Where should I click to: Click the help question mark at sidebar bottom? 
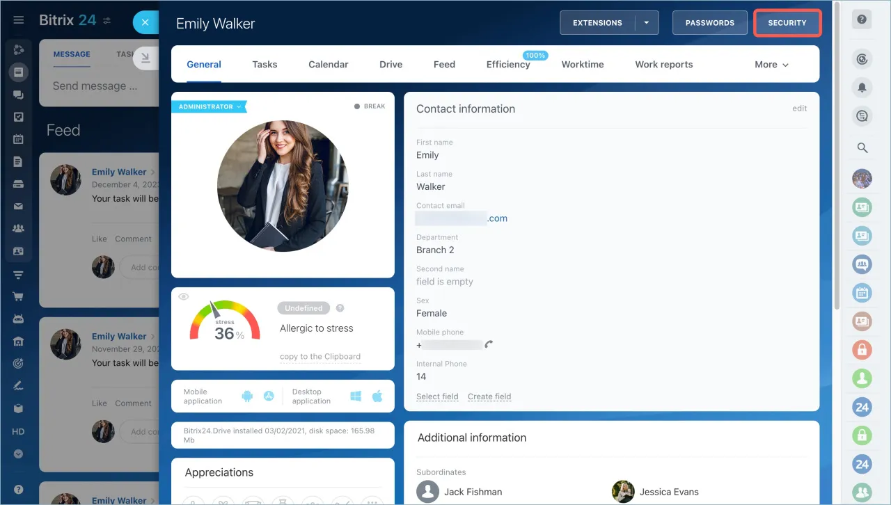tap(19, 490)
